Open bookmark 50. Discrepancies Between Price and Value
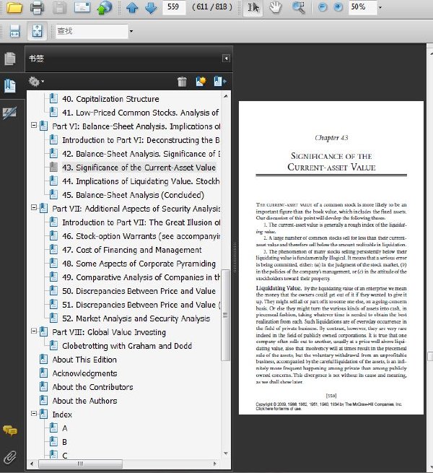The width and height of the screenshot is (433, 473). (x=139, y=291)
